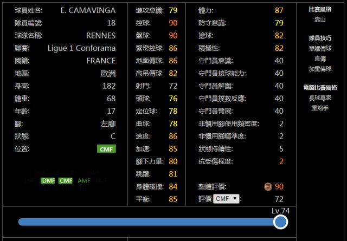This screenshot has width=347, height=241.
Task: Select AMF label on the position map
Action: [84, 181]
